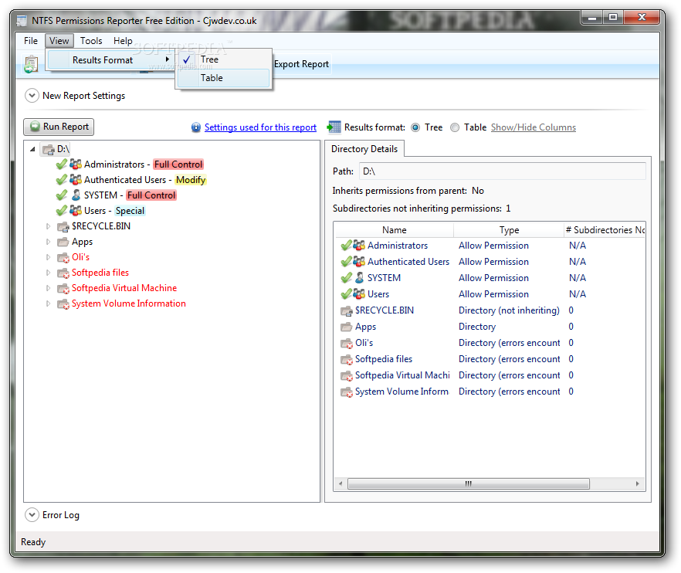Click the $RECYCLE.BIN folder icon in tree

pyautogui.click(x=63, y=226)
